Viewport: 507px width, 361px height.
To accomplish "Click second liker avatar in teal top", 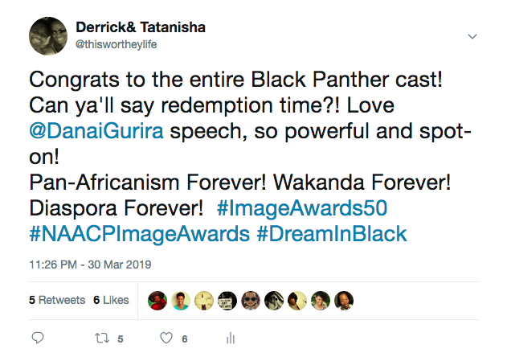I will (181, 301).
